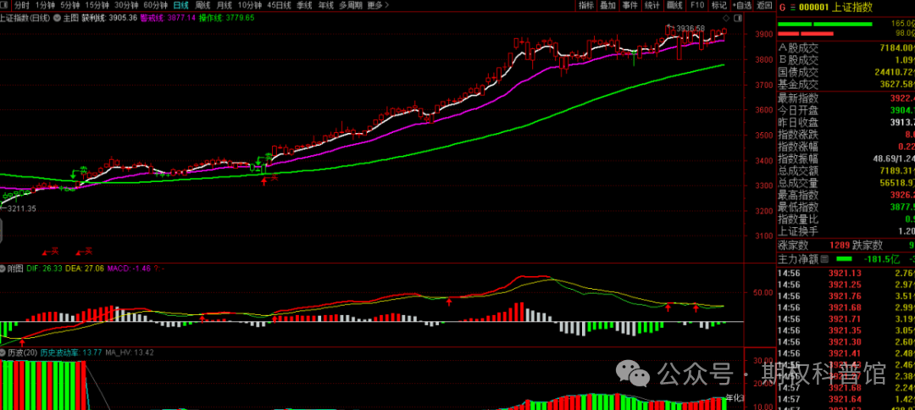Click the 今日开盘 row

click(x=846, y=110)
